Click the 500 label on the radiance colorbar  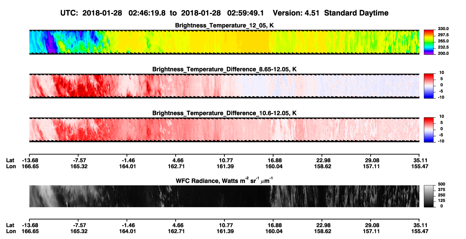(442, 185)
